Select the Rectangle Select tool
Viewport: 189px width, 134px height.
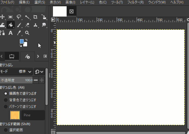pos(10,17)
